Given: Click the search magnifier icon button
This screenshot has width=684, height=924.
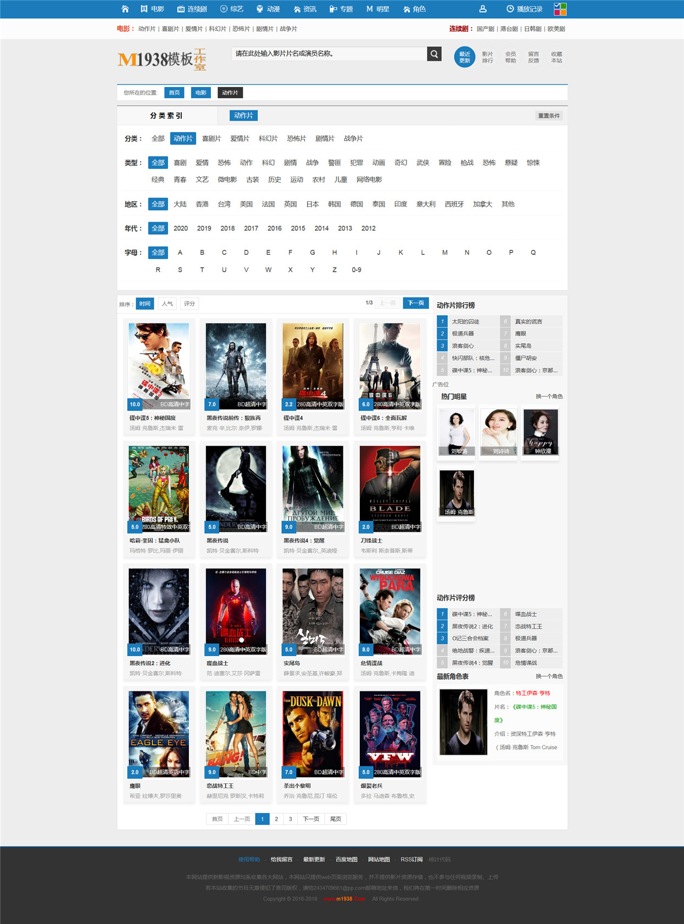Looking at the screenshot, I should coord(435,54).
